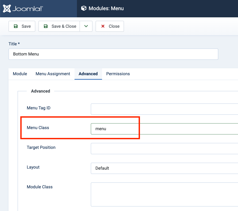The height and width of the screenshot is (211, 238).
Task: Click the Layout field label
Action: coord(33,167)
